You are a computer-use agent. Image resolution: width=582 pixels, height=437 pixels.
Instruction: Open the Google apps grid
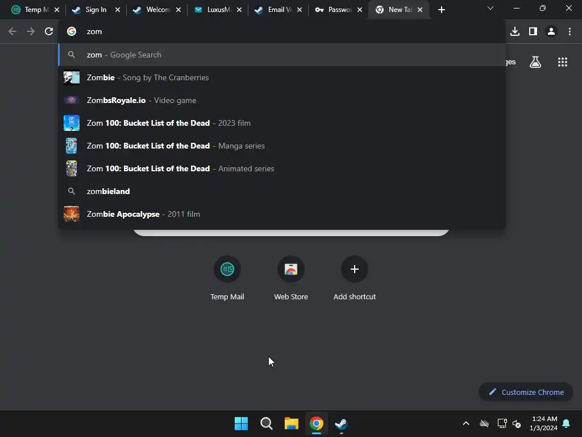tap(563, 62)
